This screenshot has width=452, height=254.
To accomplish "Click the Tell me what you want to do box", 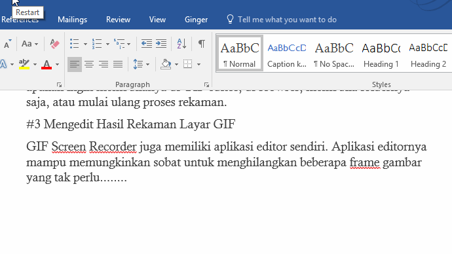I will [287, 20].
